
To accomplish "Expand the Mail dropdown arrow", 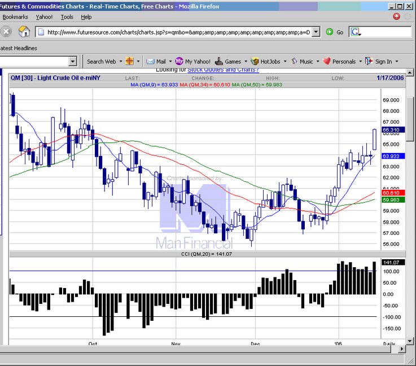I will 170,62.
